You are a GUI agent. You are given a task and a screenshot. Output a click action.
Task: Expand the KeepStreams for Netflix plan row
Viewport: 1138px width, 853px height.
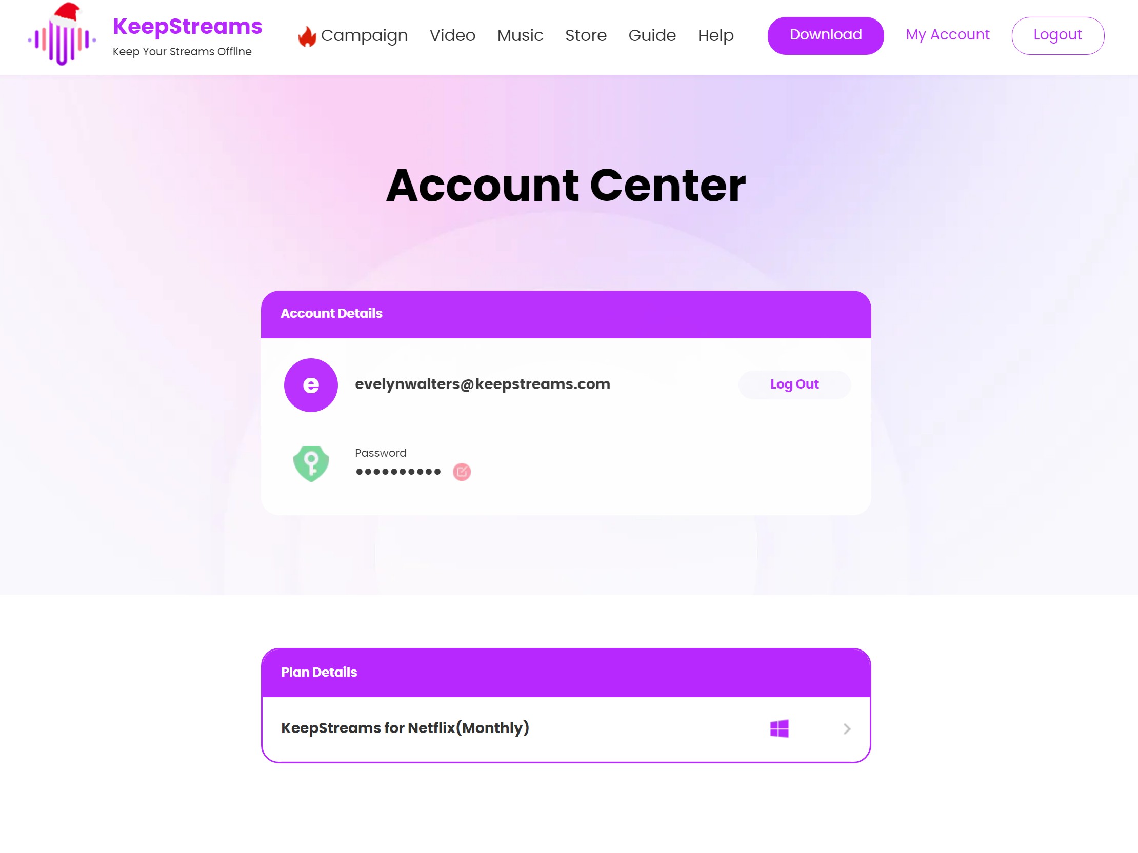coord(846,728)
